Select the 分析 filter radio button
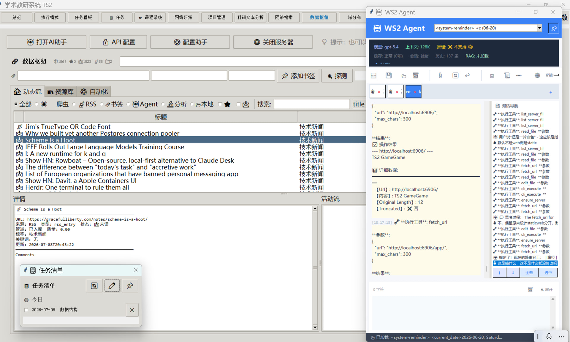Viewport: 570px width, 342px height. 163,104
